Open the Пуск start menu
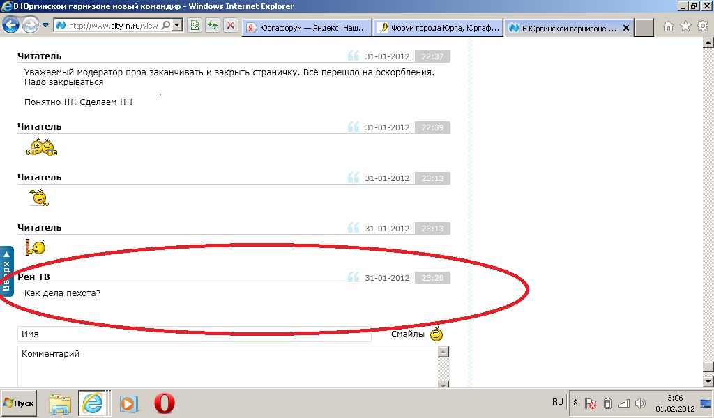 (x=19, y=403)
